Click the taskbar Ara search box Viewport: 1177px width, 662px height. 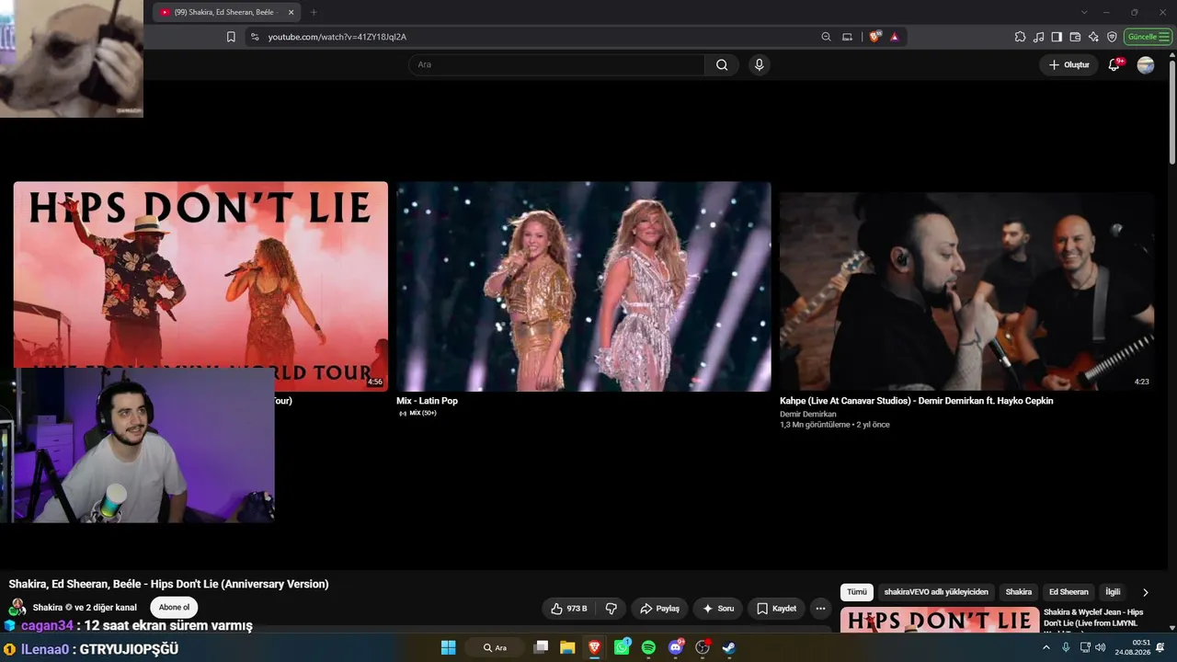[497, 647]
